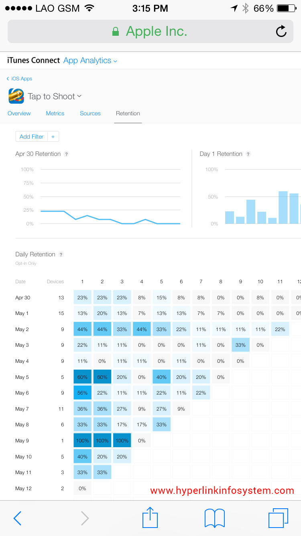Tap the plus icon next to Add Filter
The height and width of the screenshot is (536, 301).
tap(53, 137)
